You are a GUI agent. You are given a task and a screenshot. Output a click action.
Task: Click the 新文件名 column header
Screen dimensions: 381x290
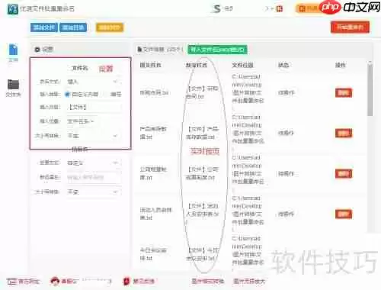pyautogui.click(x=197, y=65)
